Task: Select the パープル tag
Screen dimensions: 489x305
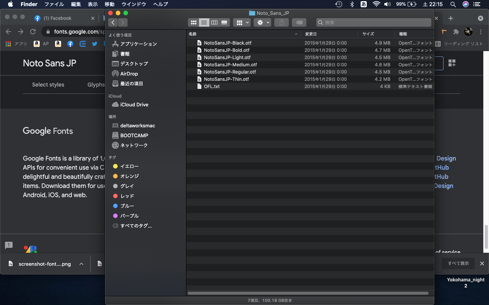Action: (x=126, y=216)
